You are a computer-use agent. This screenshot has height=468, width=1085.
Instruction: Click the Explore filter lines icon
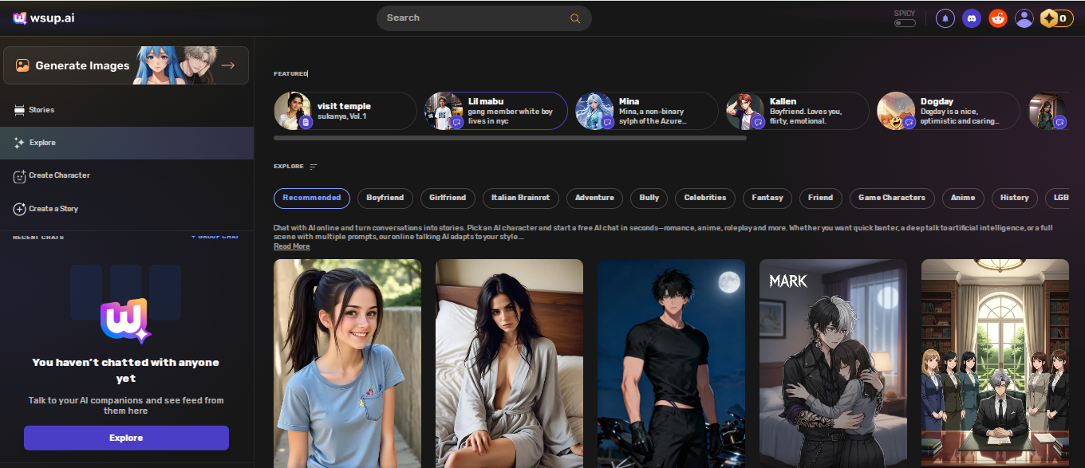tap(314, 167)
